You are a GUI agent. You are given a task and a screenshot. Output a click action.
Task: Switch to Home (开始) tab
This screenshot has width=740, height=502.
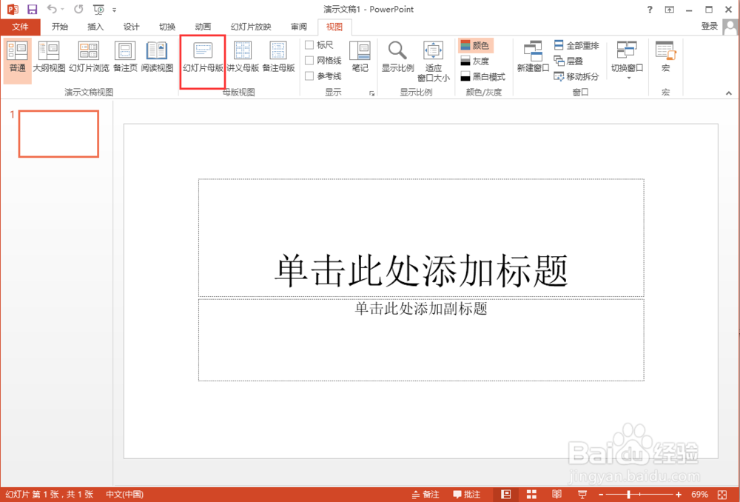[60, 27]
